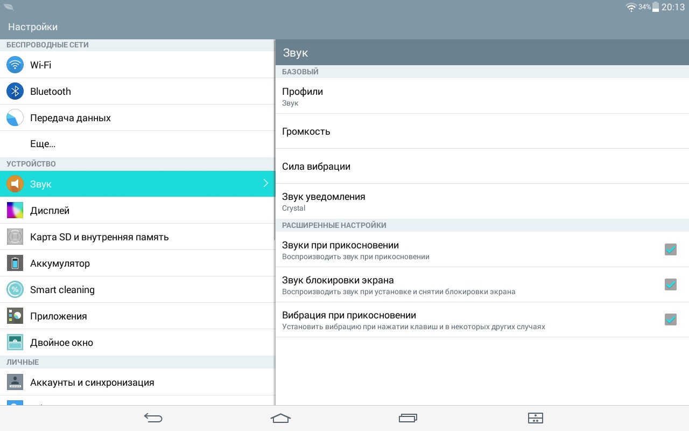
Task: Click the chevron on the Звук row
Action: pyautogui.click(x=265, y=184)
